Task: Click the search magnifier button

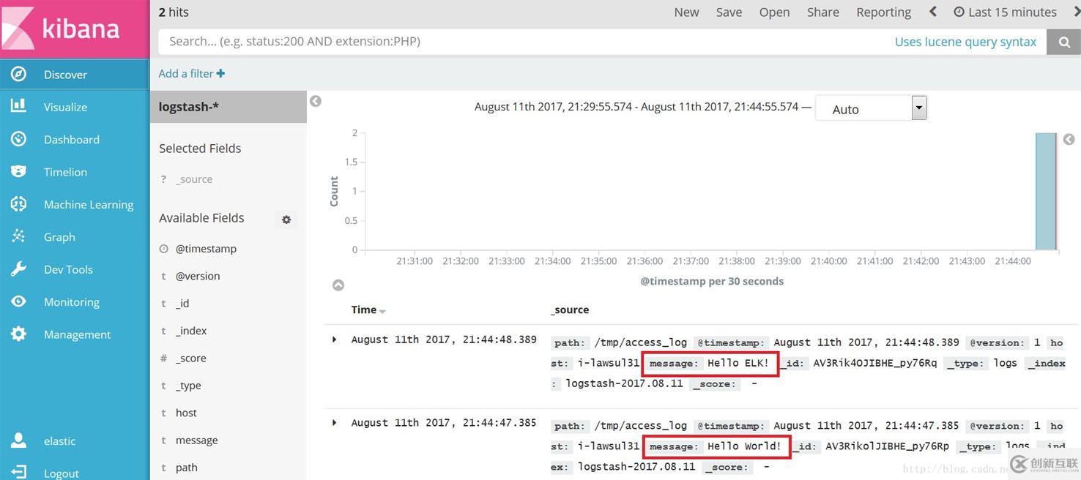Action: tap(1063, 42)
